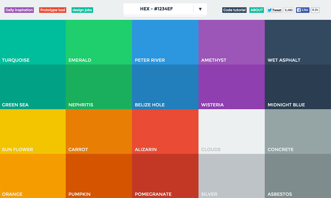Click the ABOUT button
The height and width of the screenshot is (198, 331).
(x=256, y=10)
